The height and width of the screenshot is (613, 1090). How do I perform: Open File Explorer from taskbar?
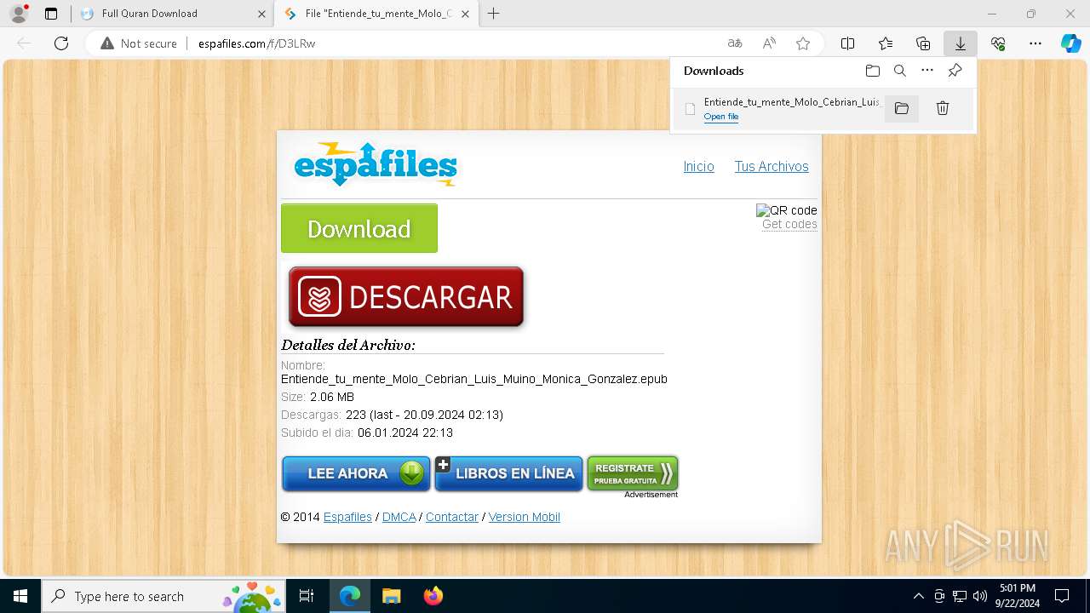click(x=391, y=596)
